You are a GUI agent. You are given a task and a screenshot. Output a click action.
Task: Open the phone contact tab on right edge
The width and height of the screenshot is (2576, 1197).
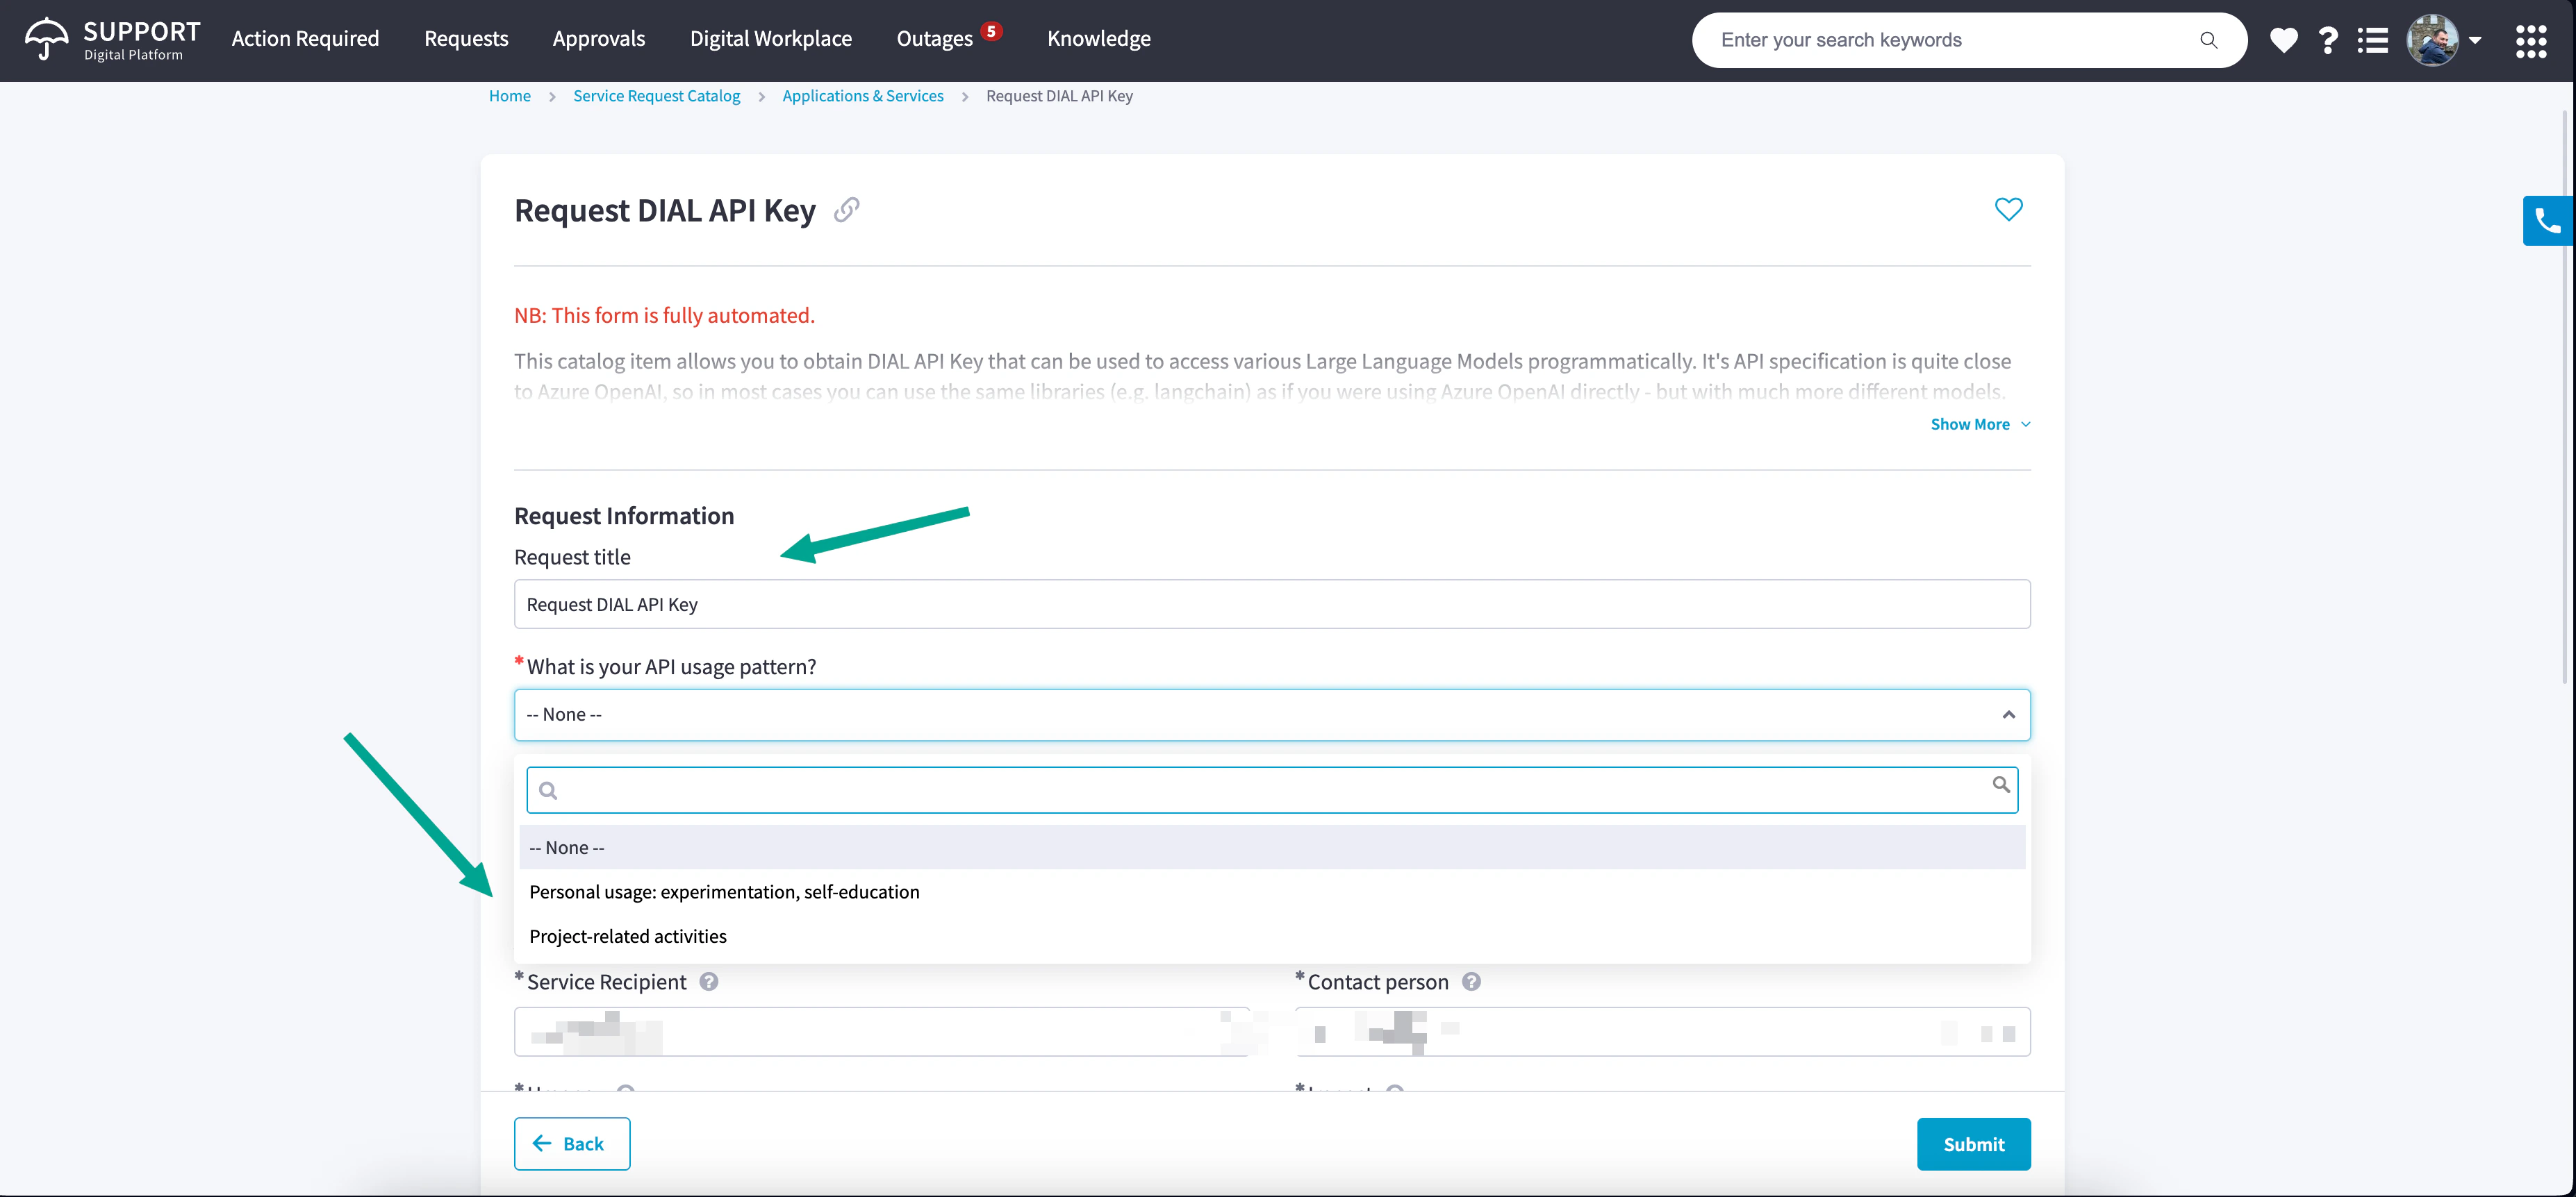tap(2547, 220)
